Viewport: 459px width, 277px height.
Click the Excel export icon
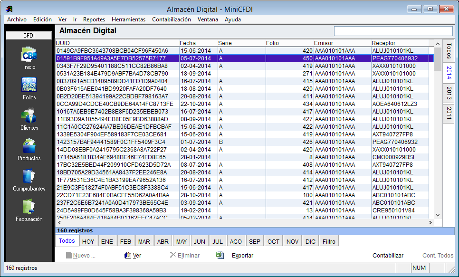(x=220, y=255)
